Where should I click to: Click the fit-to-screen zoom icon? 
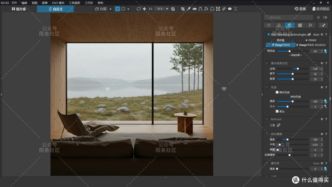tap(138, 9)
